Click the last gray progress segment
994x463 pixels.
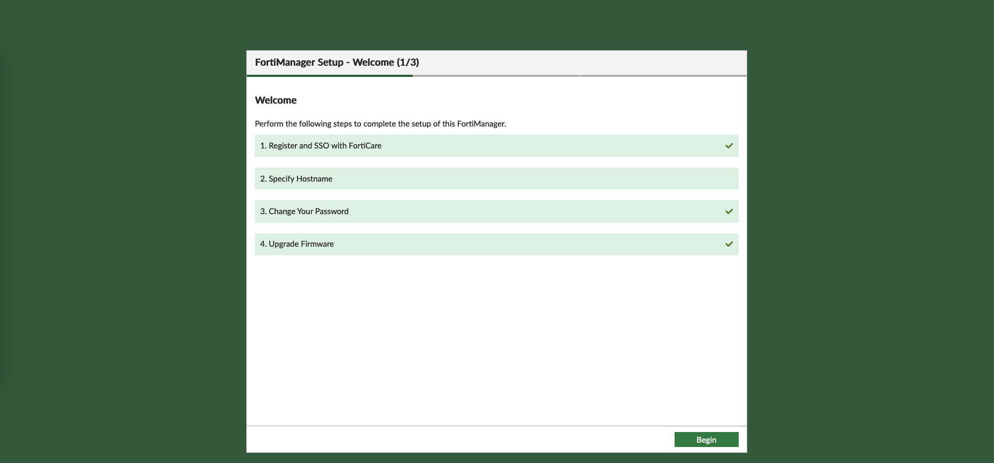pos(663,76)
